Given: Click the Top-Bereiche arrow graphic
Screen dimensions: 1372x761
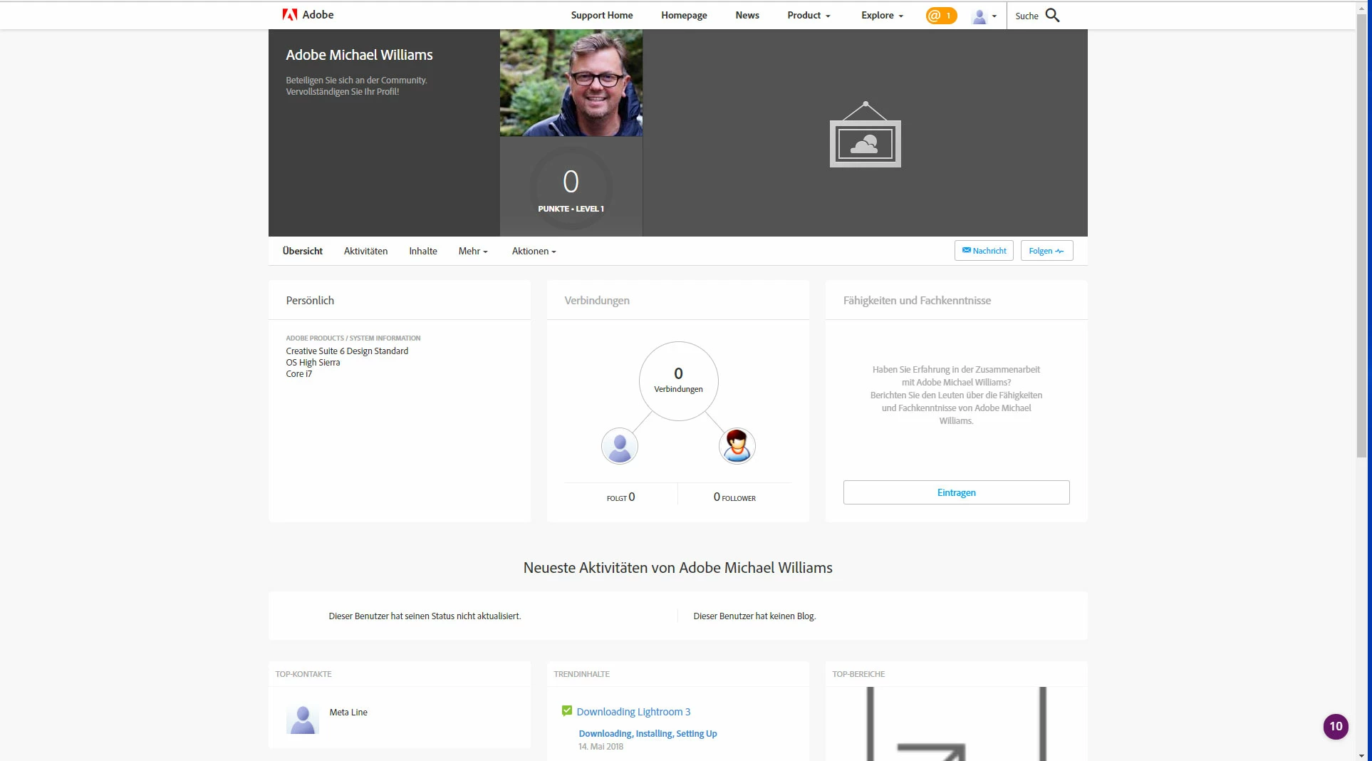Looking at the screenshot, I should click(x=956, y=724).
